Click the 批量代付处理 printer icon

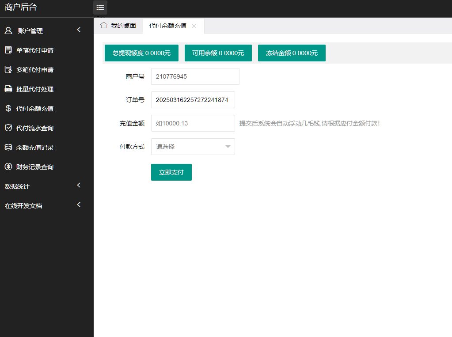coord(8,89)
